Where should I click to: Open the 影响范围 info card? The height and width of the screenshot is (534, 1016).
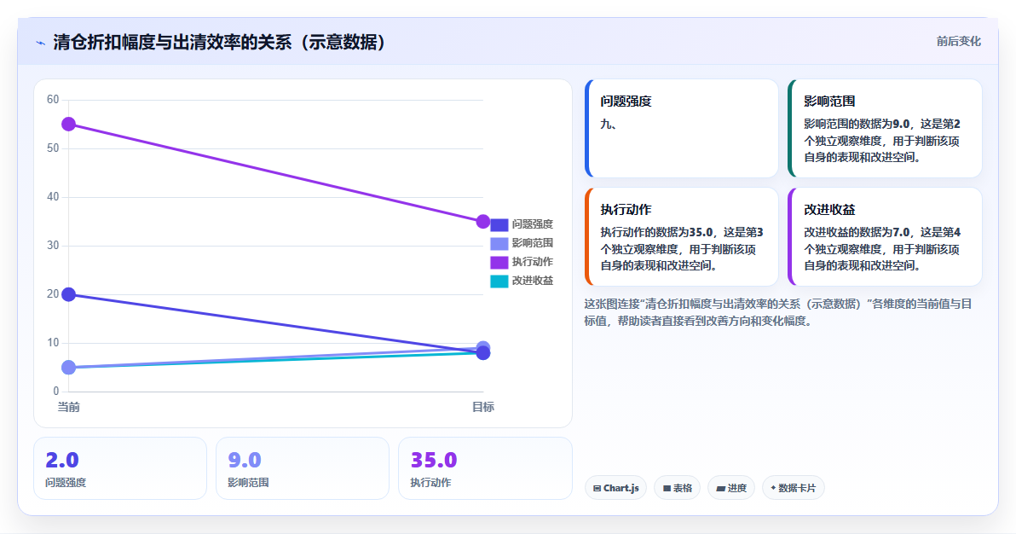[885, 129]
